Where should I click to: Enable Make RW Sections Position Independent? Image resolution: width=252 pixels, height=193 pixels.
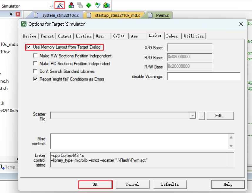coord(35,56)
